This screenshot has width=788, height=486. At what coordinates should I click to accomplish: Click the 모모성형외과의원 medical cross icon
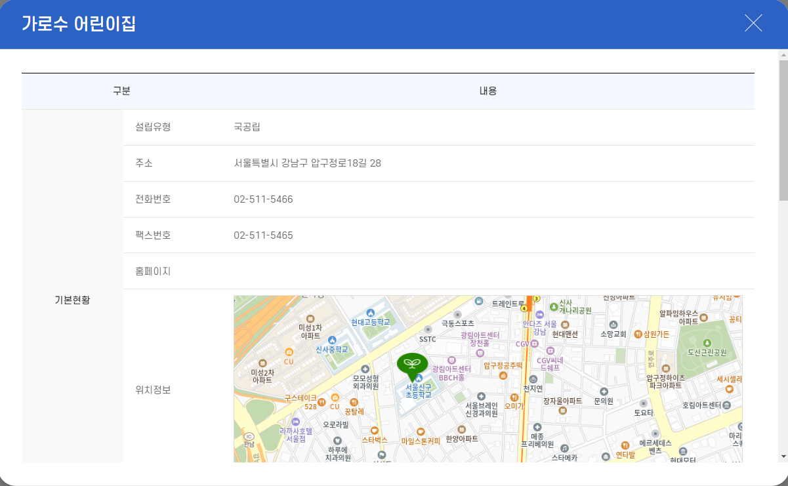365,369
